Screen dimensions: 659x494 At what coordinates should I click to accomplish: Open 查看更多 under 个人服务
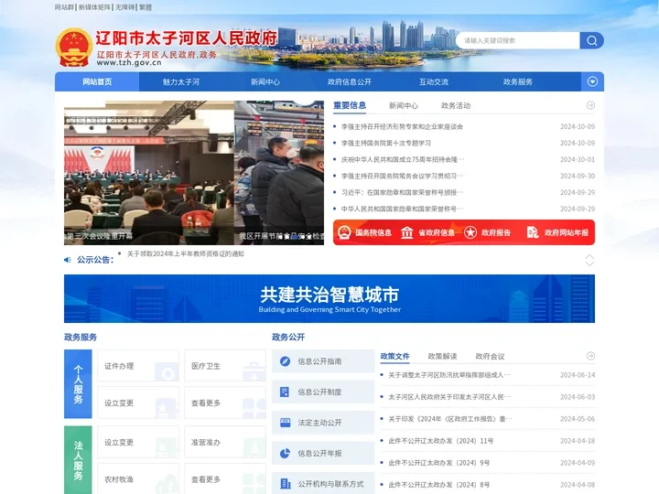225,403
